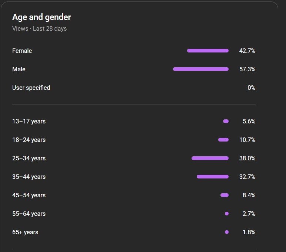Screen dimensions: 286x252
Task: Click the 25–34 years bar
Action: 210,158
